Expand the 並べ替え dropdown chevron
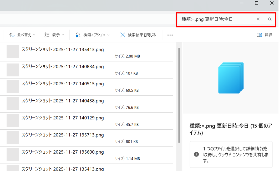279x171 pixels. pos(34,35)
